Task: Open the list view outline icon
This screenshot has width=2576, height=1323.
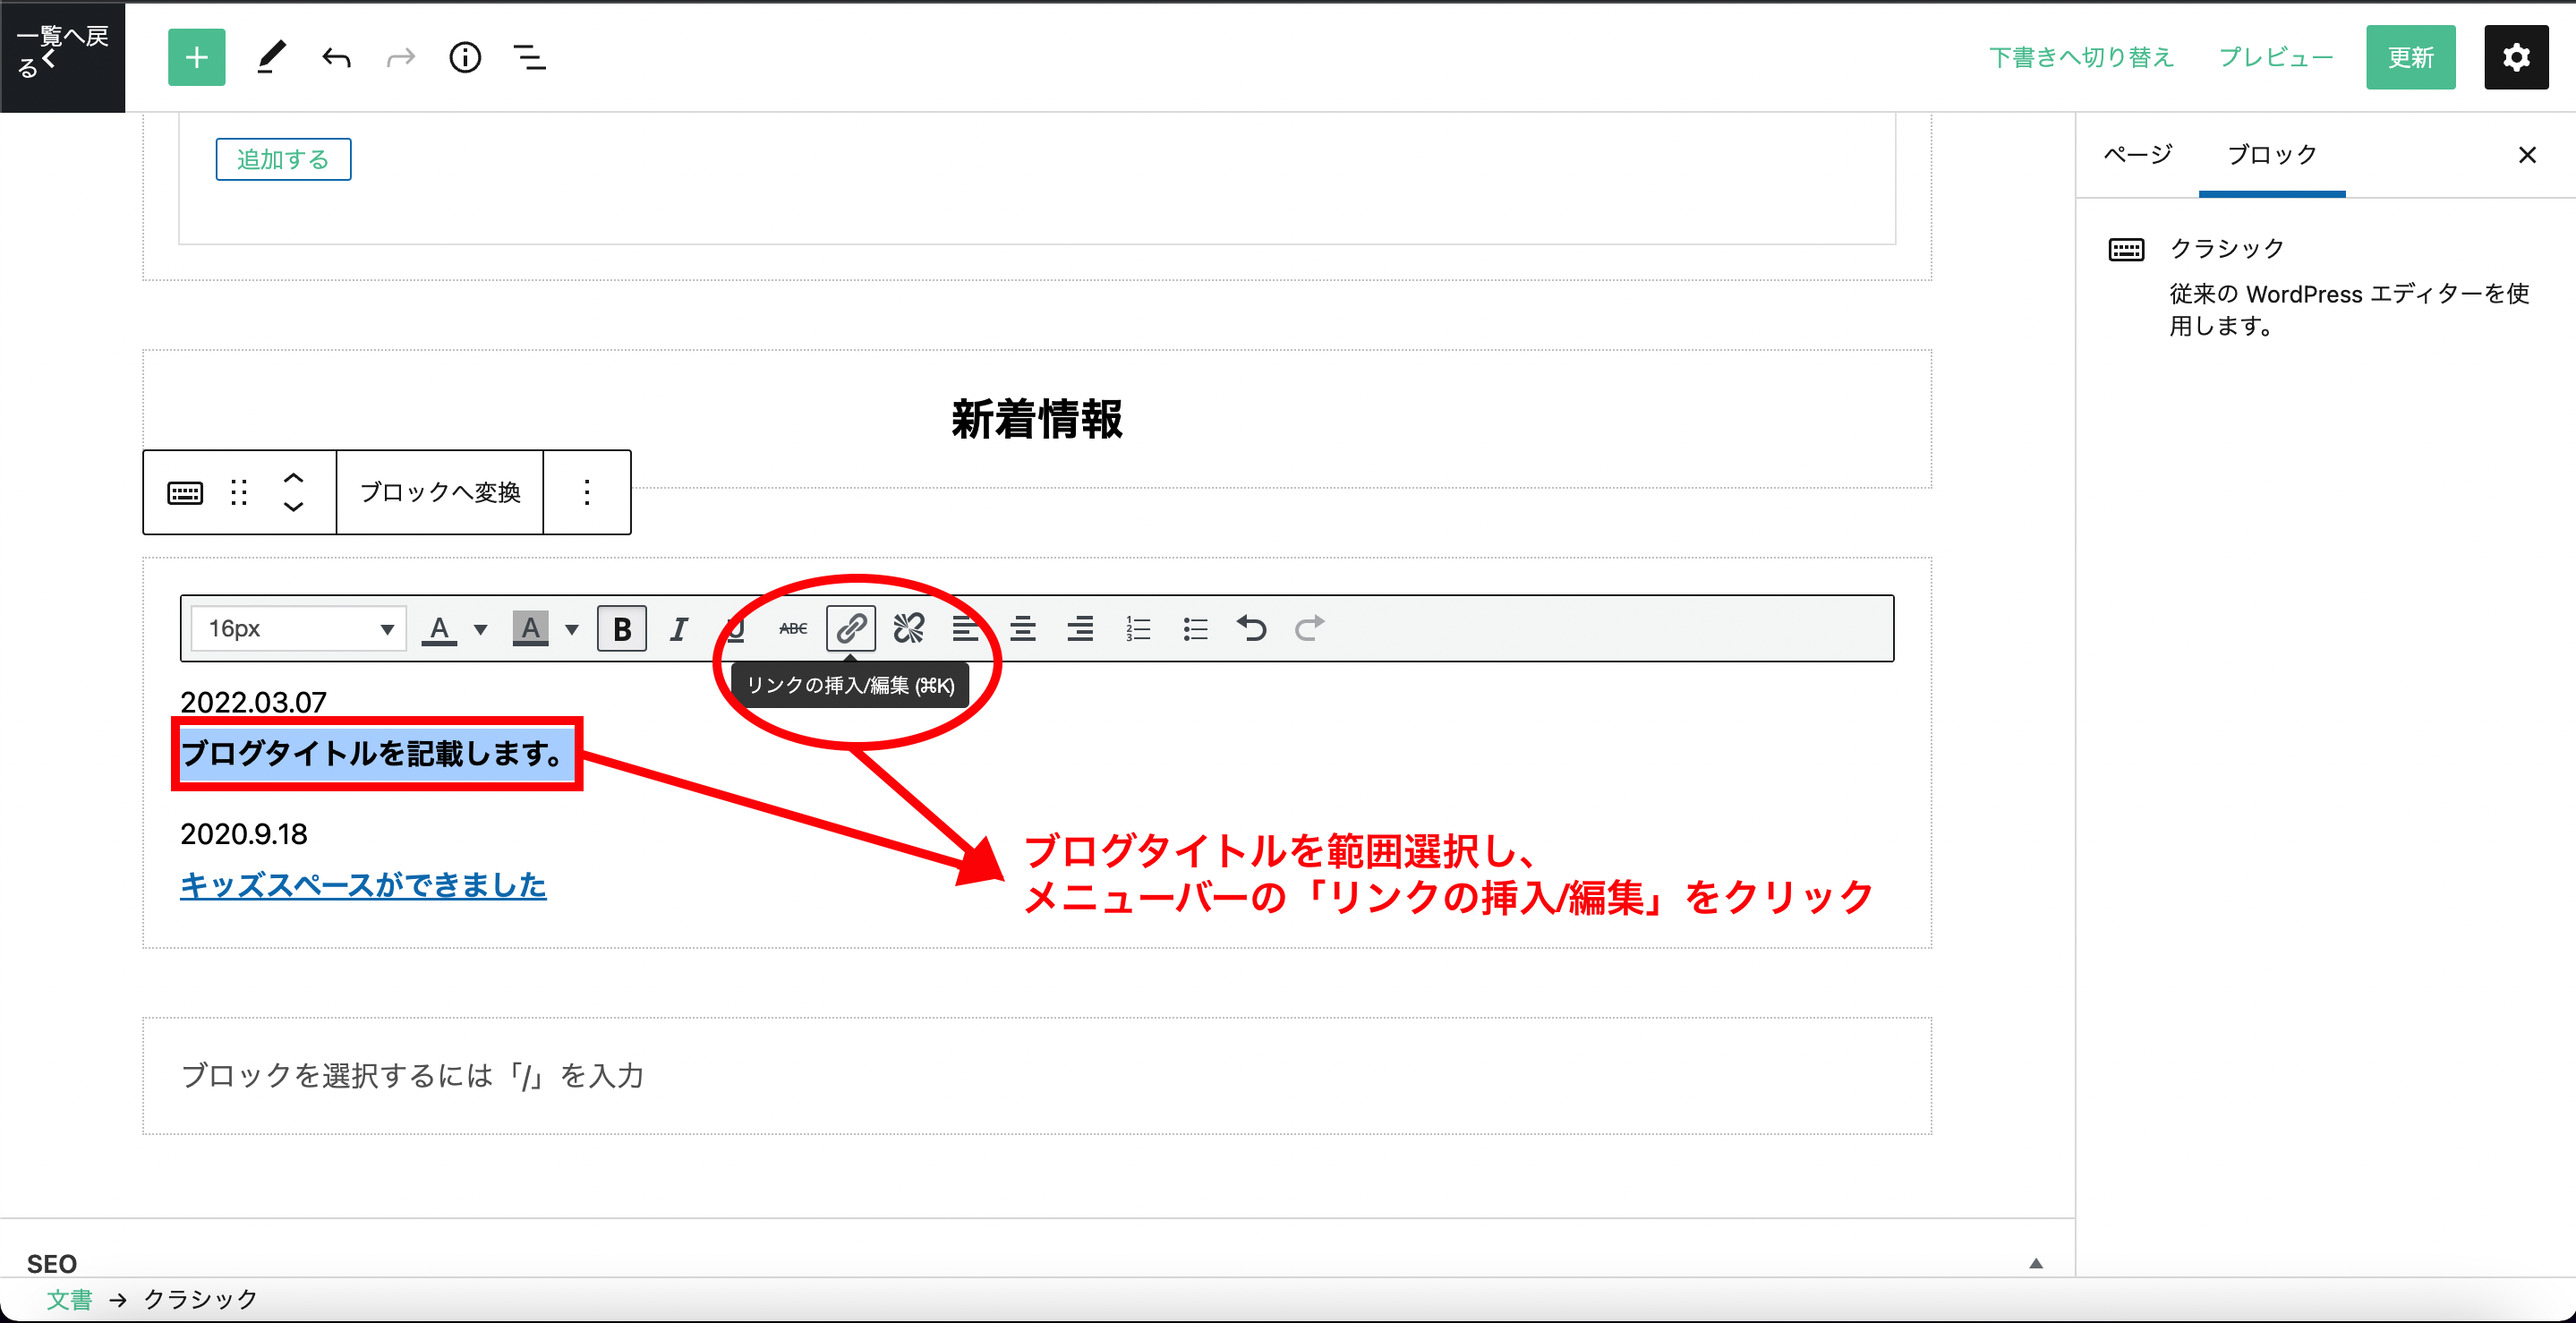Action: pyautogui.click(x=529, y=58)
